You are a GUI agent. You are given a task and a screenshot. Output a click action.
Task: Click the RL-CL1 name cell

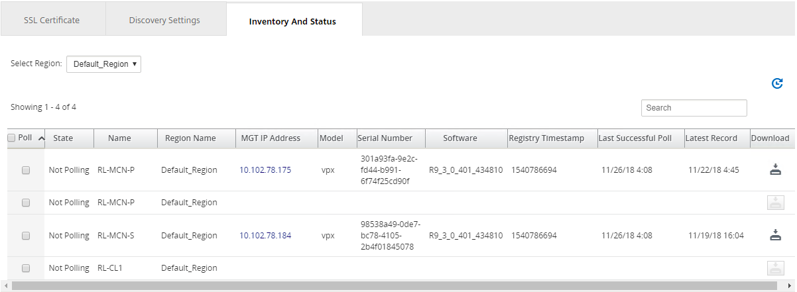tap(111, 268)
